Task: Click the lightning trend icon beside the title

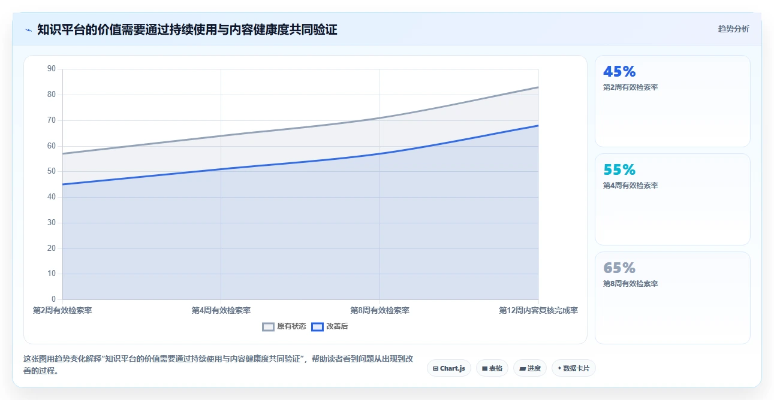Action: coord(28,29)
